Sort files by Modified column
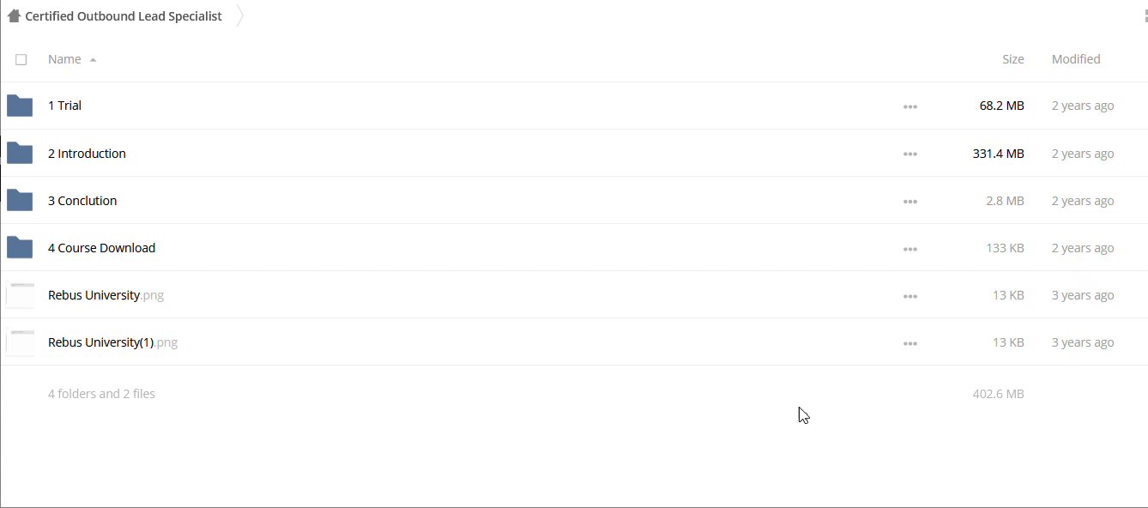Viewport: 1148px width, 508px height. click(1076, 59)
